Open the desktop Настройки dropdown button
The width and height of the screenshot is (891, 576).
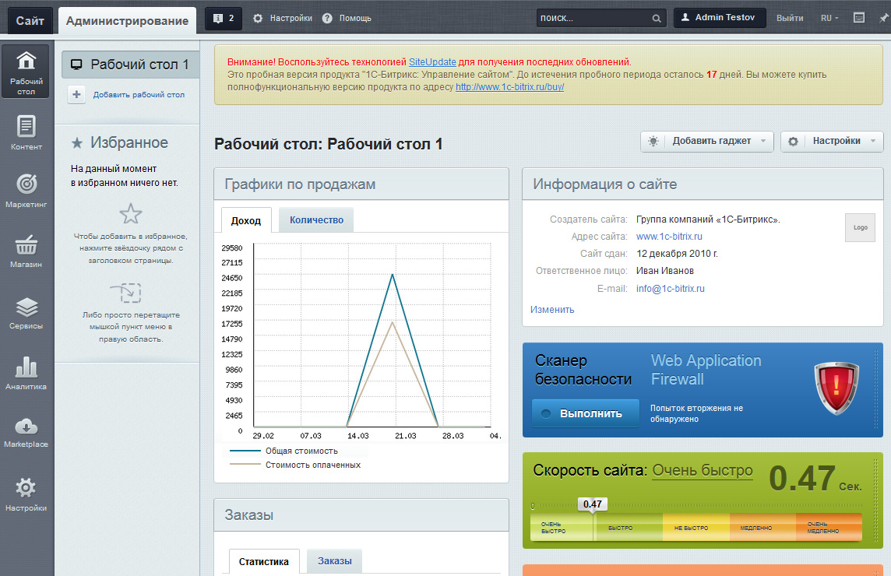tap(832, 141)
